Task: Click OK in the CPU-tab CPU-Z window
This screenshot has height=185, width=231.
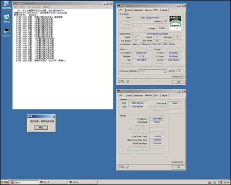Action: pyautogui.click(x=179, y=82)
